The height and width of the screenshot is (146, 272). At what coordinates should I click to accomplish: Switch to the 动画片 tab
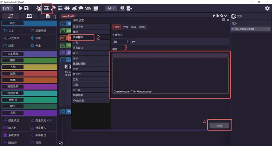pos(143,27)
